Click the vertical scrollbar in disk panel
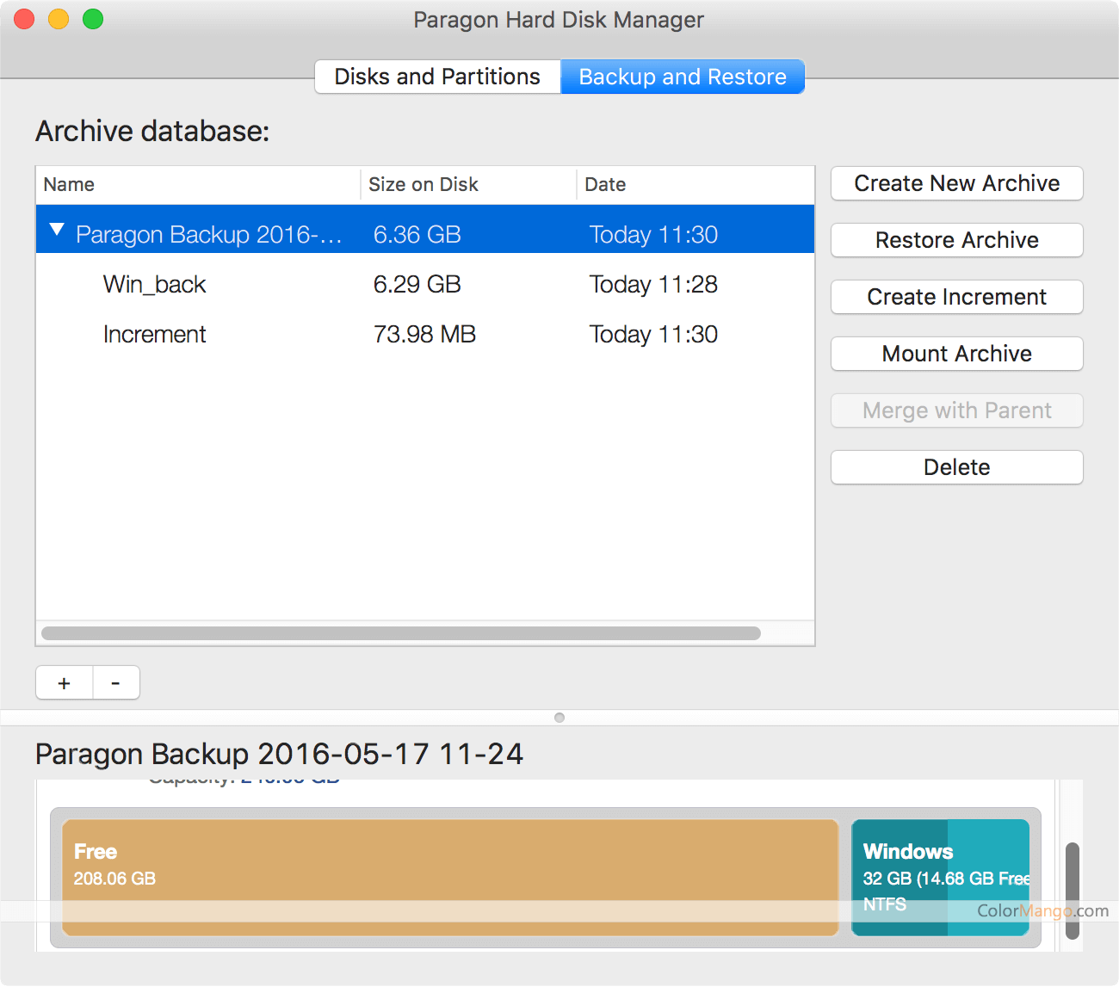 (x=1072, y=890)
